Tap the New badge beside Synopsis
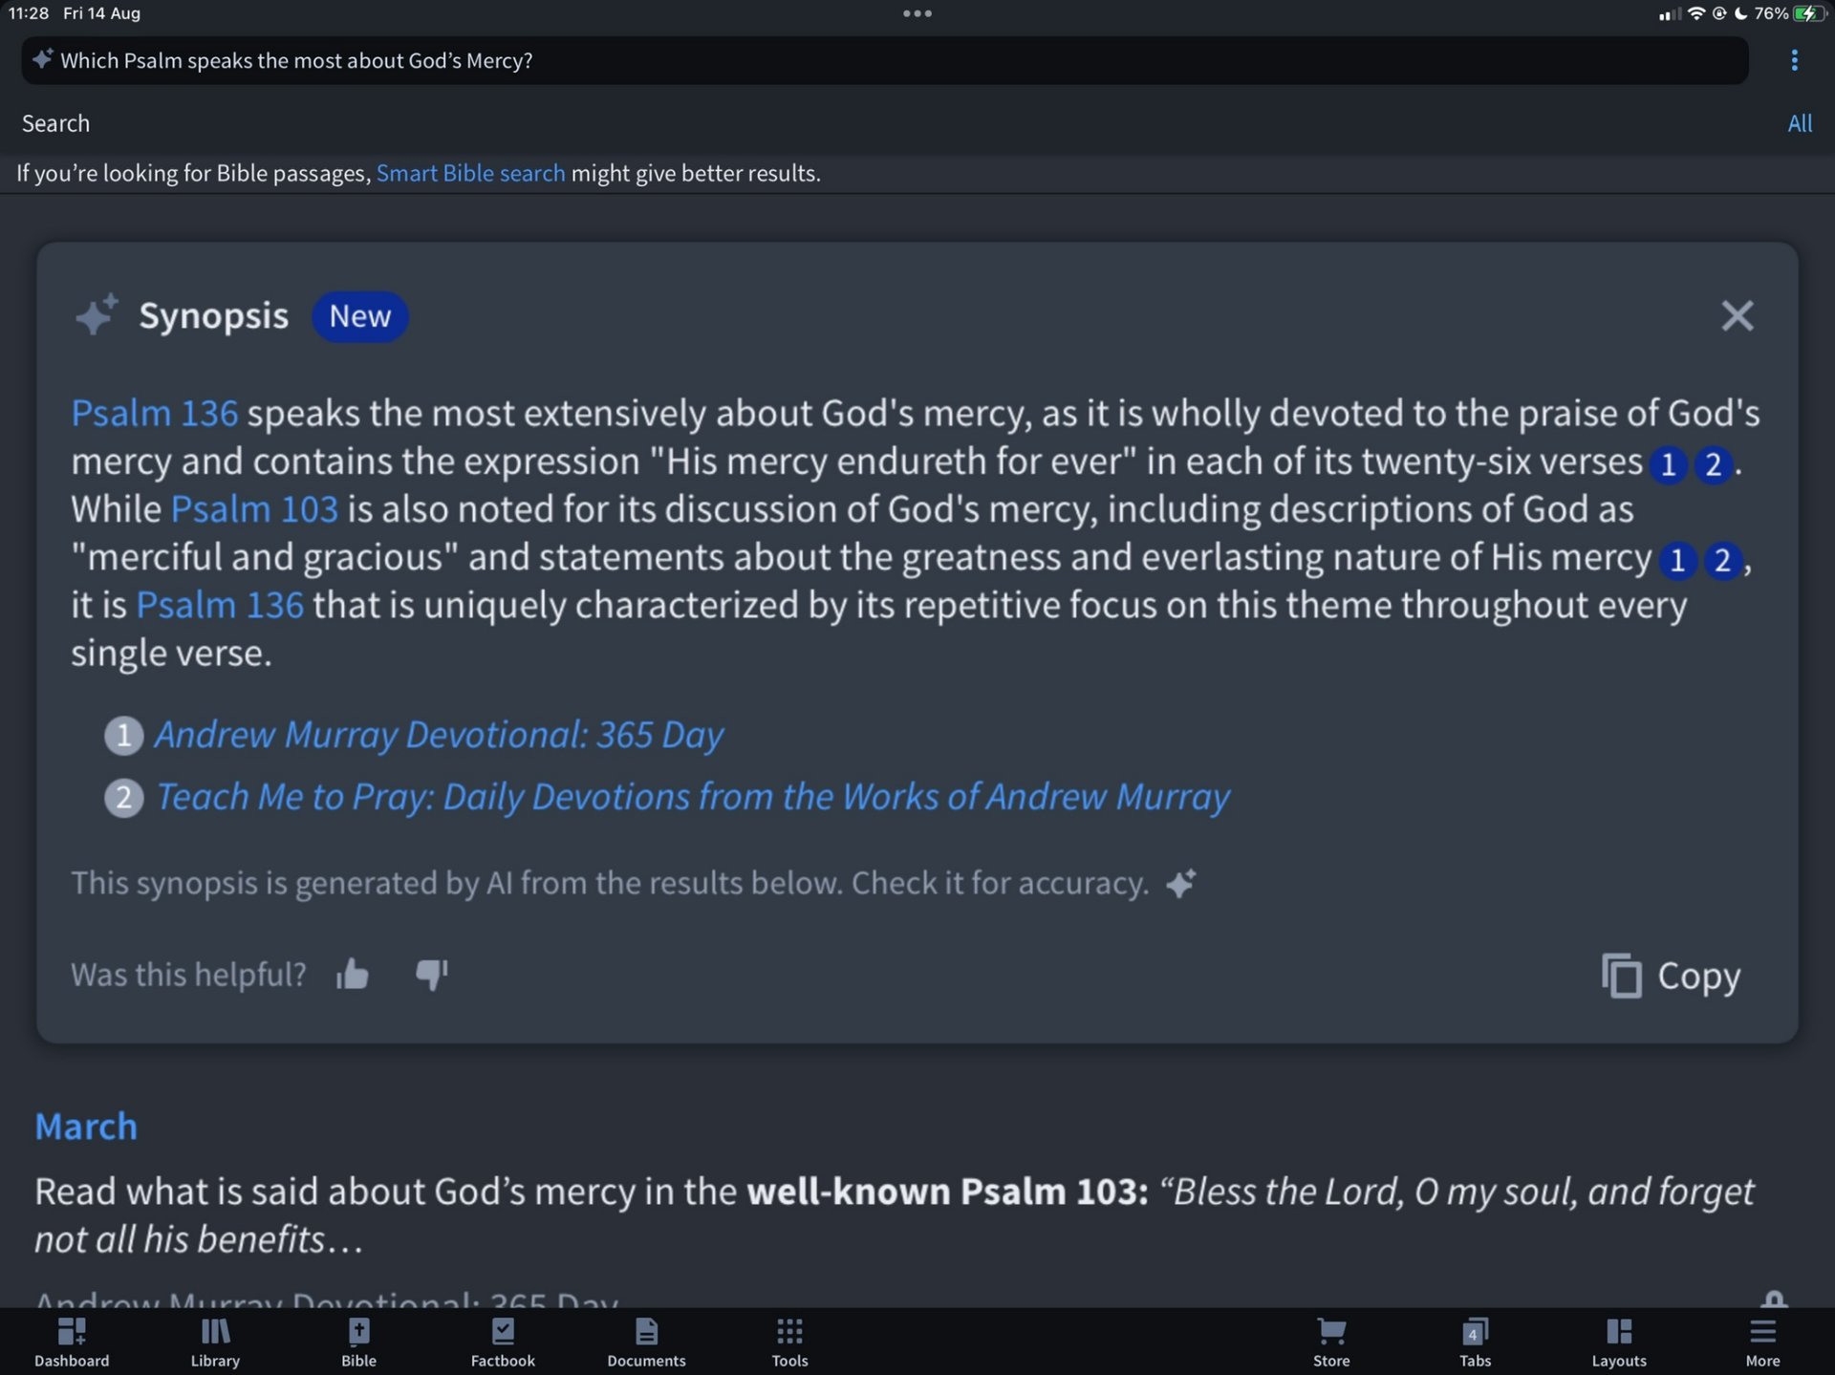The width and height of the screenshot is (1835, 1375). tap(359, 316)
